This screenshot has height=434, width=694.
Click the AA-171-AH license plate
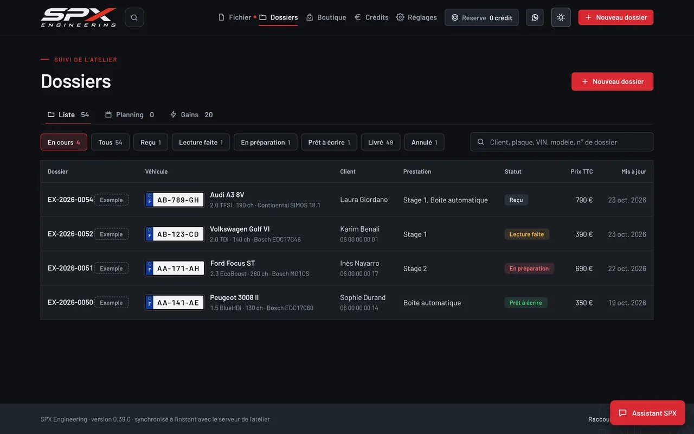coord(175,268)
